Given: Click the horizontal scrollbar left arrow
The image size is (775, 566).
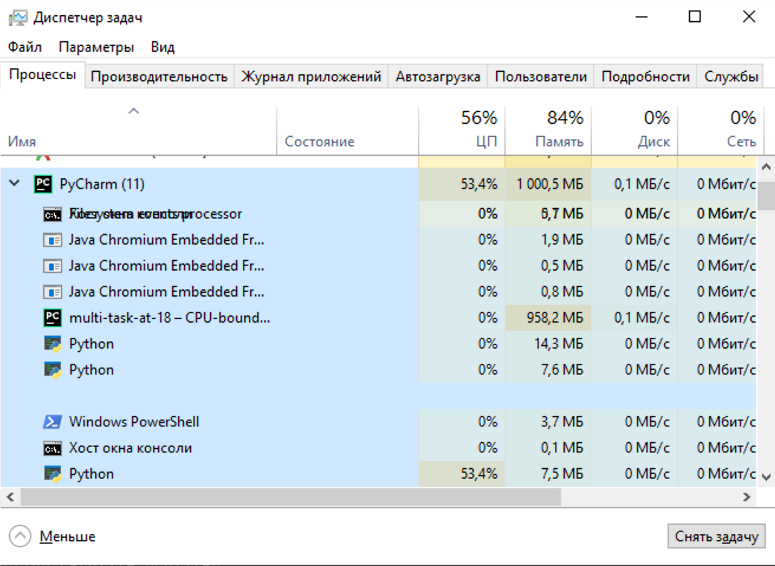Looking at the screenshot, I should (x=10, y=497).
